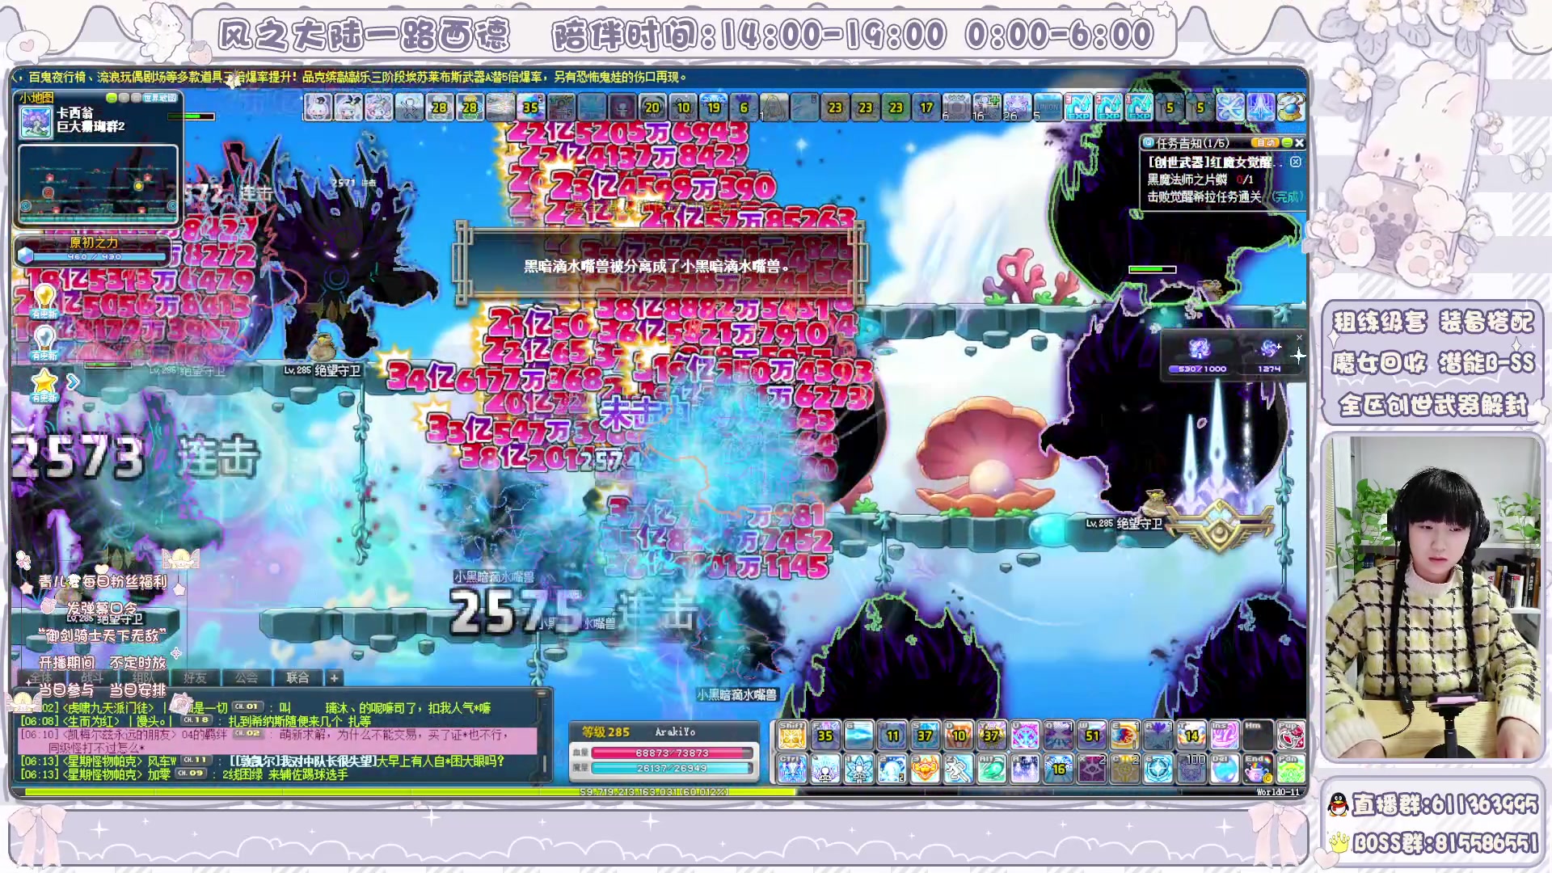Image resolution: width=1552 pixels, height=873 pixels.
Task: Click the chat window scrollbar
Action: tap(544, 737)
